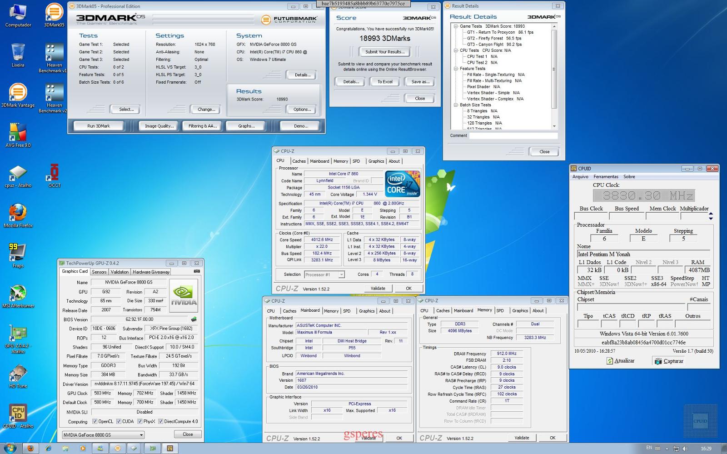Open the Windows Start orb
This screenshot has width=727, height=454.
10,448
